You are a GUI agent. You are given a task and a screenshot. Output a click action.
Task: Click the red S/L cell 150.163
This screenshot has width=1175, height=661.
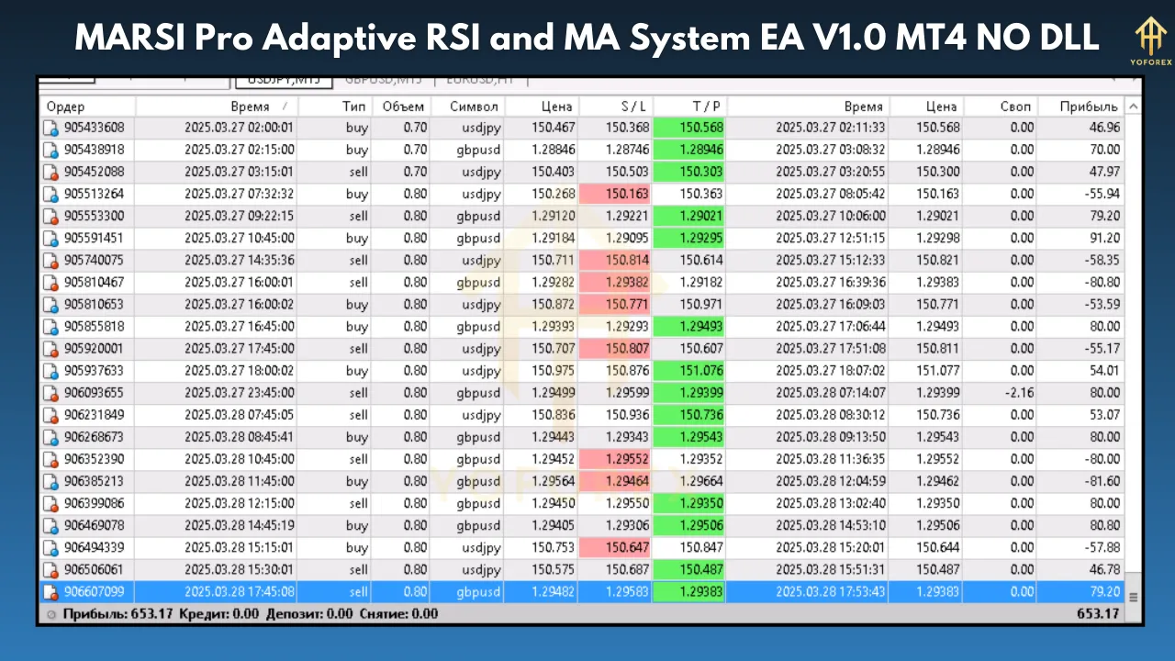click(615, 194)
